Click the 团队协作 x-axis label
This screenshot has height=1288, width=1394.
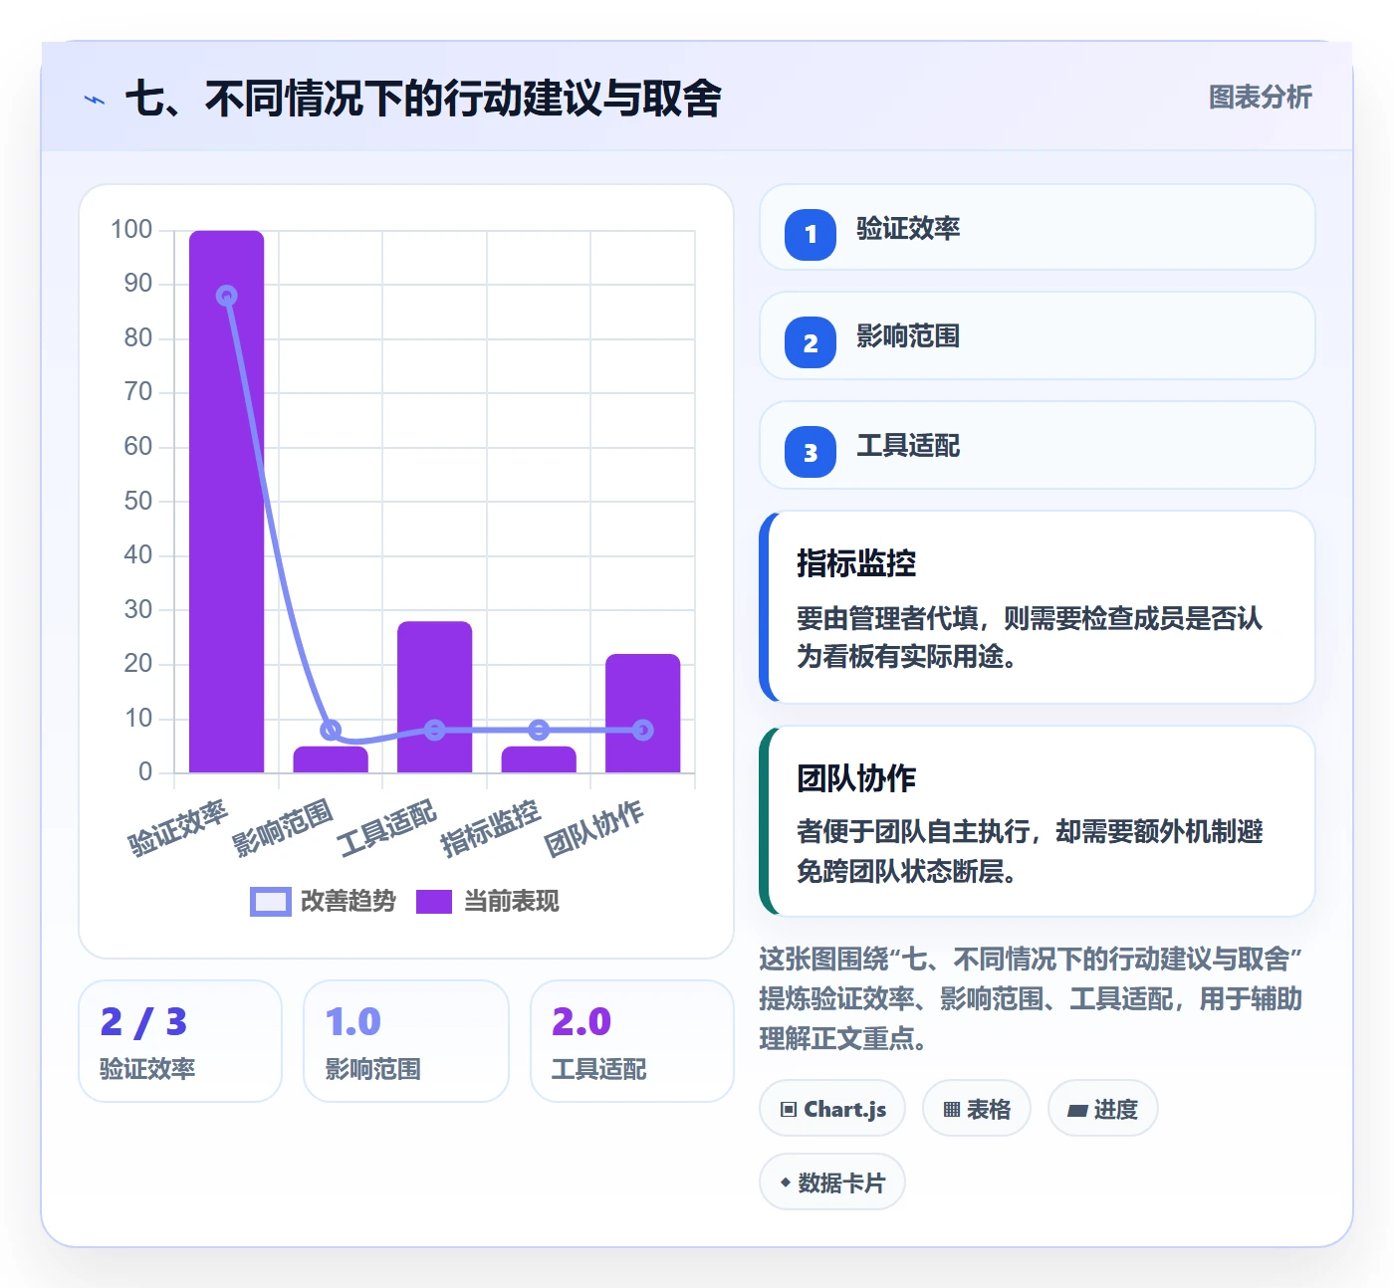point(594,828)
